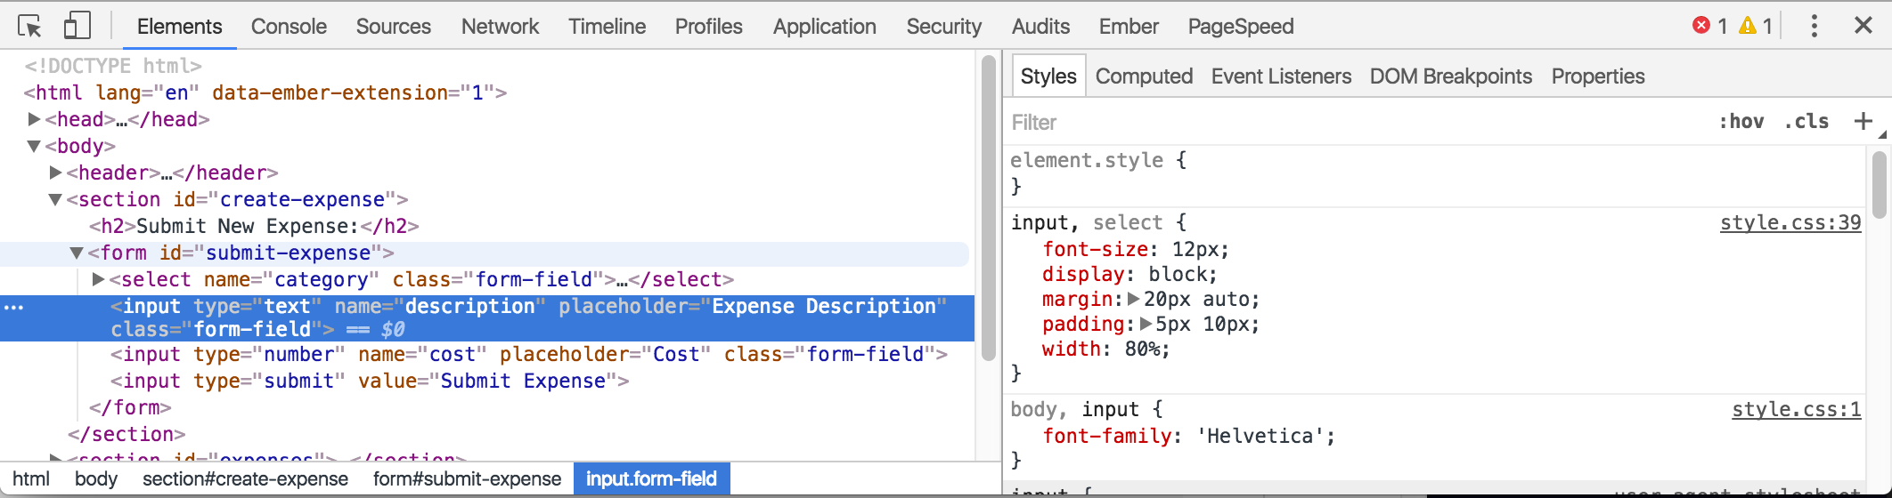Image resolution: width=1892 pixels, height=498 pixels.
Task: Select the Properties sidebar tab
Action: (x=1598, y=76)
